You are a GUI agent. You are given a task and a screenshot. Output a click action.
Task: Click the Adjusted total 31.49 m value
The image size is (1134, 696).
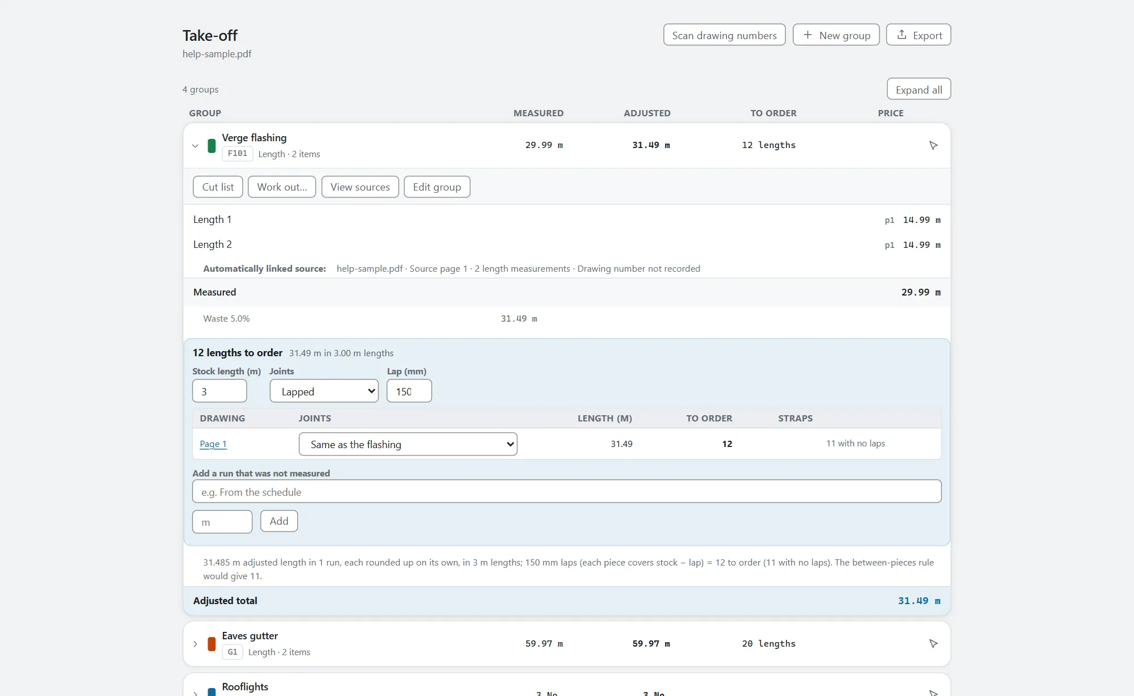point(919,601)
